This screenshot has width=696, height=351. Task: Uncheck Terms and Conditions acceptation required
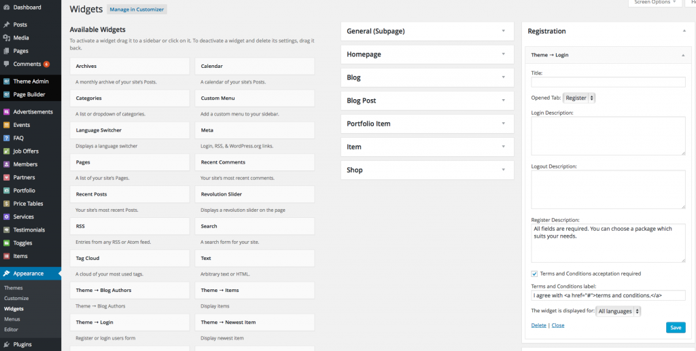534,274
